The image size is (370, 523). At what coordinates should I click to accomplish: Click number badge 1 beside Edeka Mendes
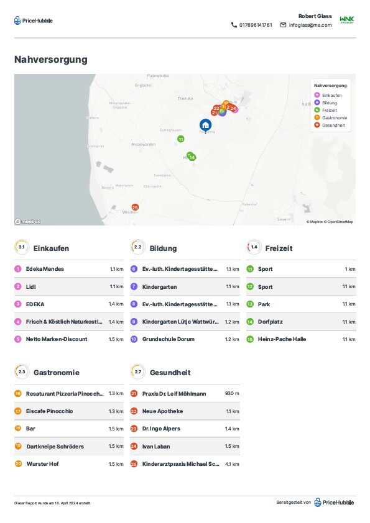tap(17, 269)
